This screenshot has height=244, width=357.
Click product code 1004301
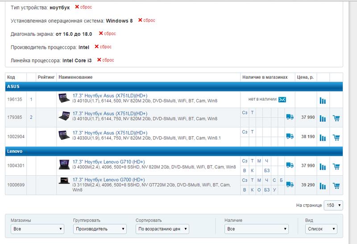[16, 165]
